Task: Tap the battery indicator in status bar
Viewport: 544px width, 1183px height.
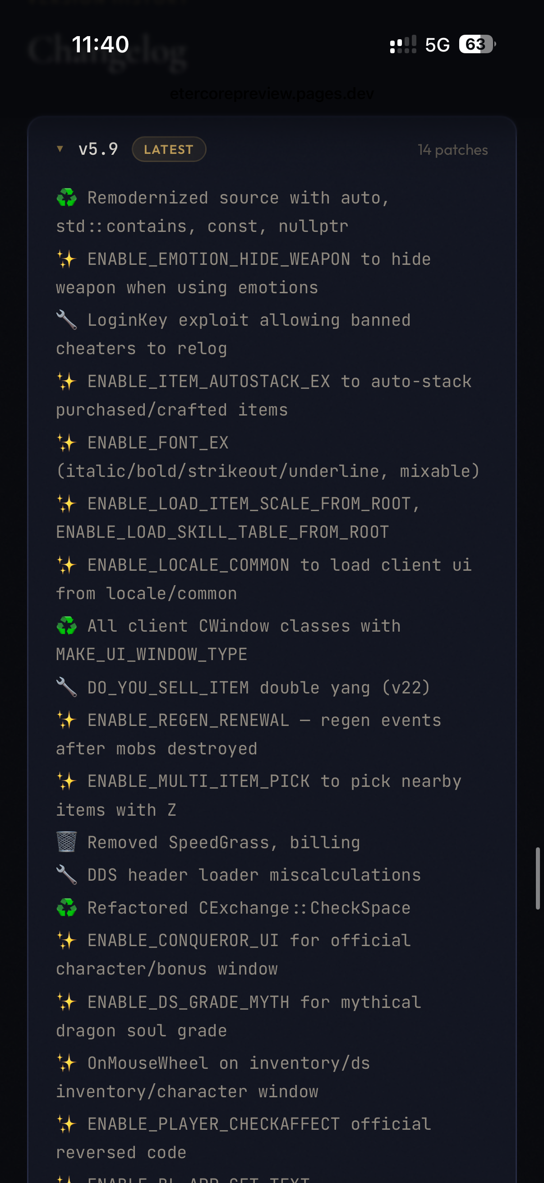Action: (477, 44)
